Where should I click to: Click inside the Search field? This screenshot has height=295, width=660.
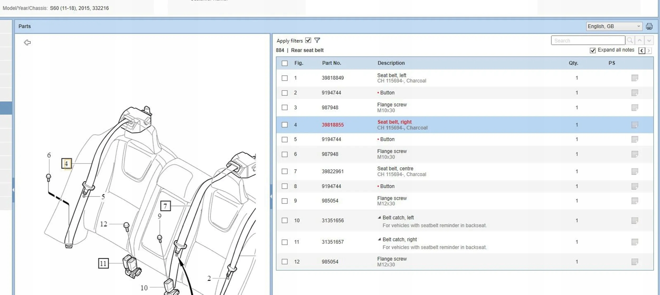(588, 40)
